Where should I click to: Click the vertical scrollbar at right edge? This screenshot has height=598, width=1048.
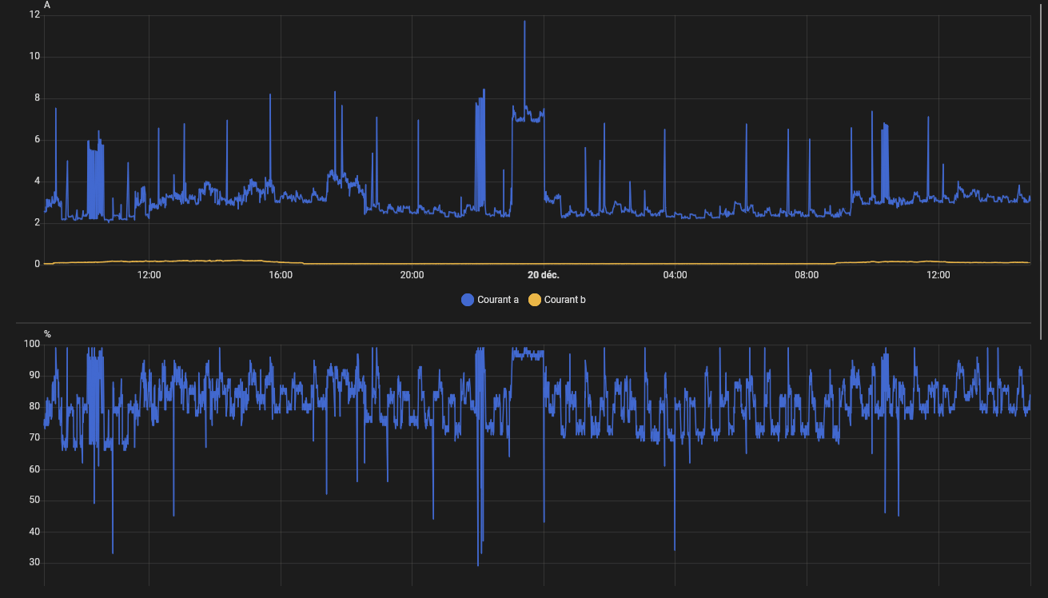pyautogui.click(x=1042, y=160)
